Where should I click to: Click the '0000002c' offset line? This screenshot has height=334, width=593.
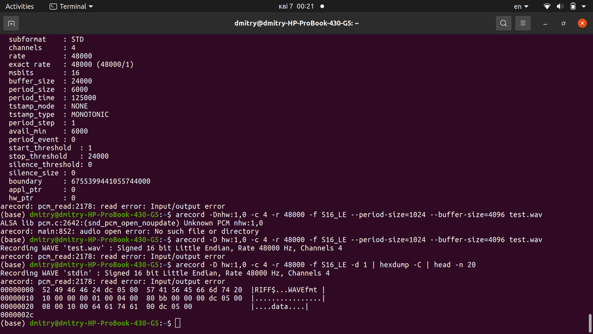17,315
